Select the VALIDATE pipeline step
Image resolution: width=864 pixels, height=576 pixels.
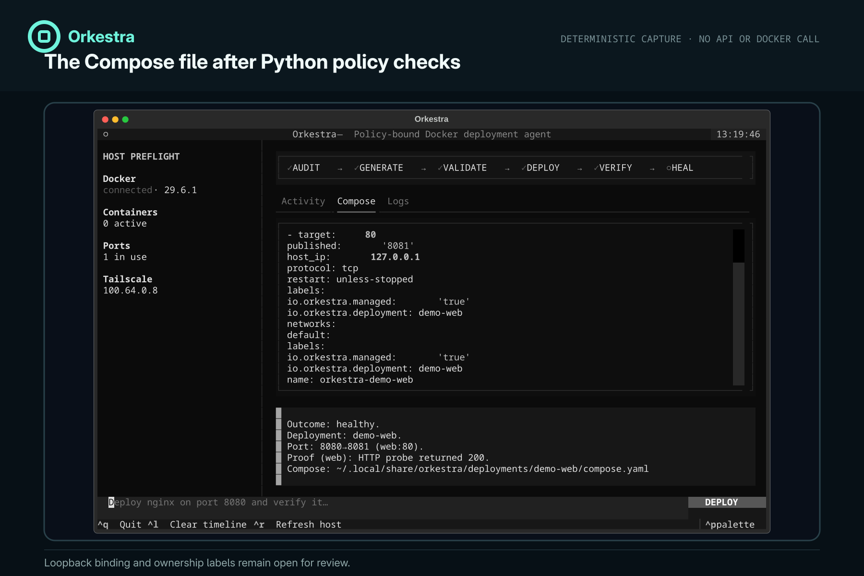click(462, 168)
